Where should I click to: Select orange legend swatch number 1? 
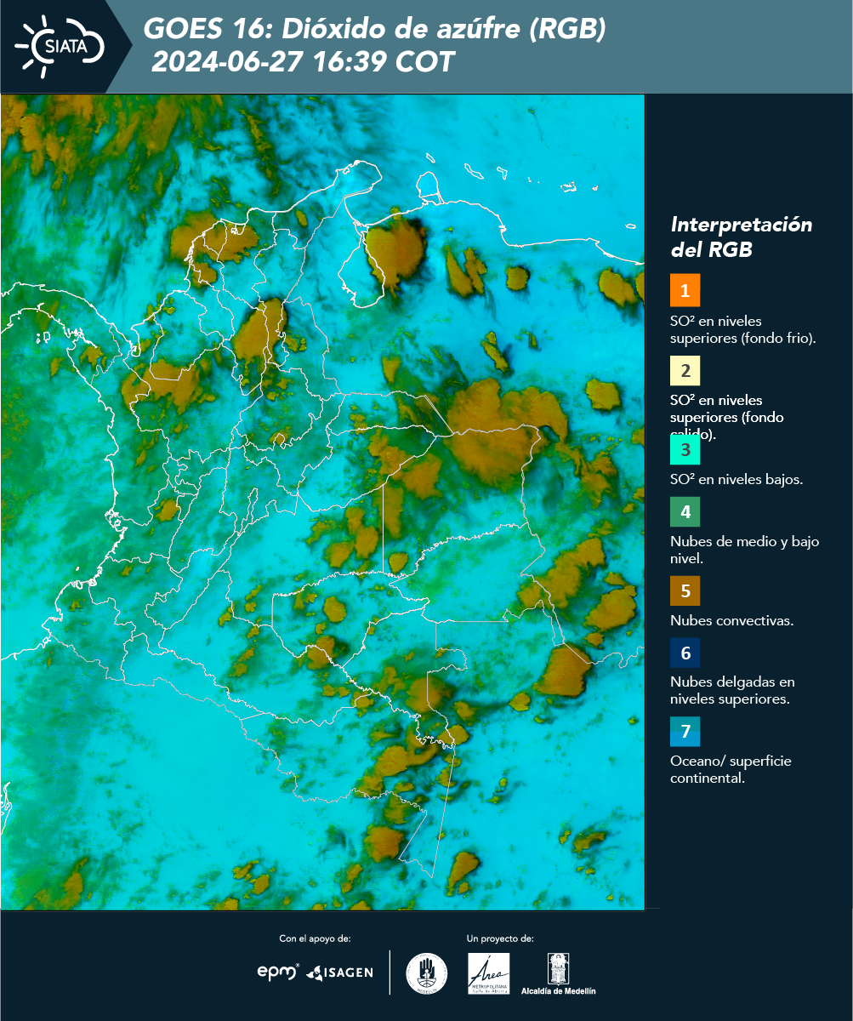pyautogui.click(x=685, y=290)
